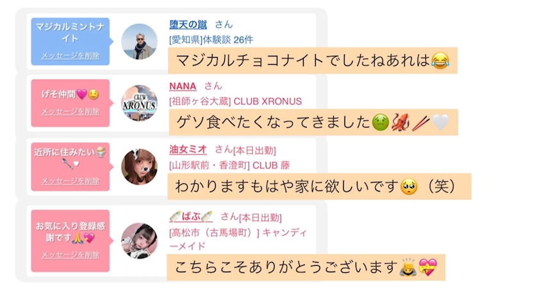Open ばぶ profile name link

click(191, 216)
